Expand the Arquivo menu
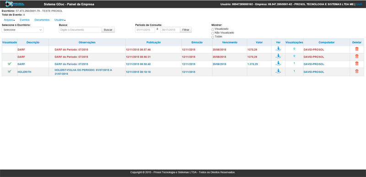 pyautogui.click(x=9, y=20)
